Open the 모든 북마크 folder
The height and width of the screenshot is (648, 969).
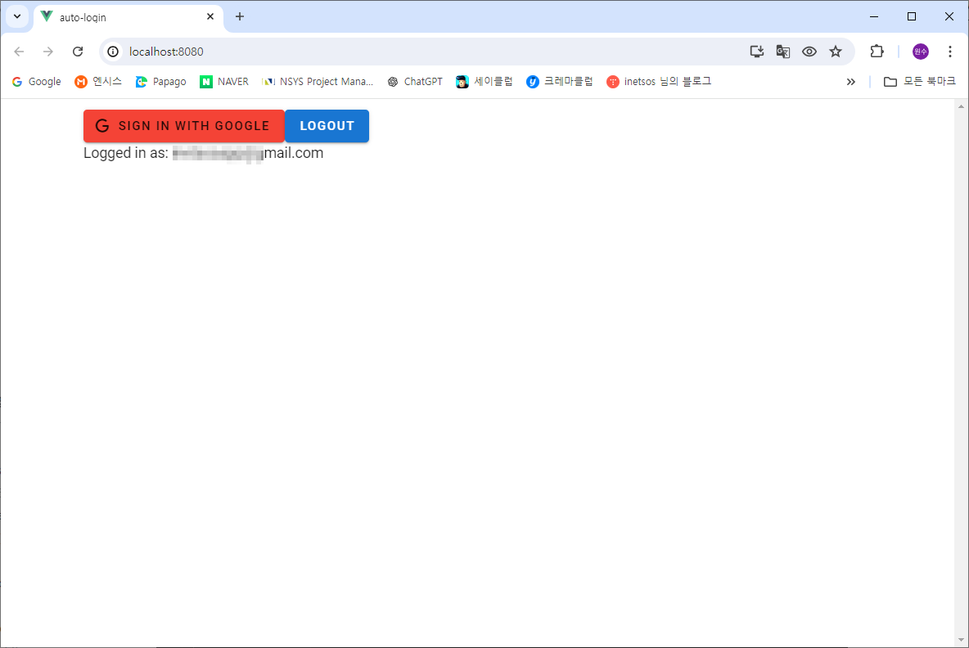920,82
